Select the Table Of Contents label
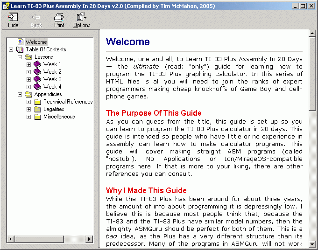Viewport: 318px width, 250px height. [x=46, y=49]
